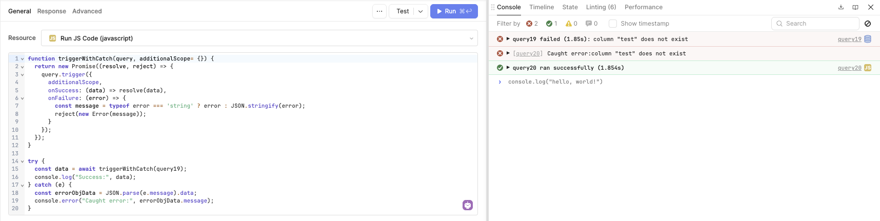Enable the Show timestamp checkbox
The width and height of the screenshot is (880, 221).
point(612,24)
